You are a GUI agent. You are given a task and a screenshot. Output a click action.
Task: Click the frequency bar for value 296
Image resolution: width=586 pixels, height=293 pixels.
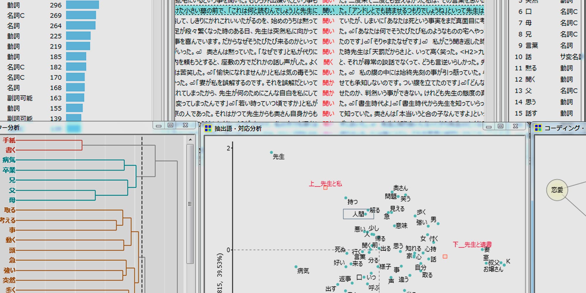pos(82,5)
